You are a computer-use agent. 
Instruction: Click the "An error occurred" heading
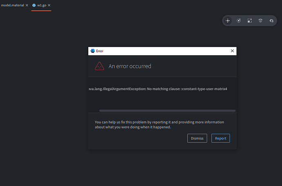130,66
